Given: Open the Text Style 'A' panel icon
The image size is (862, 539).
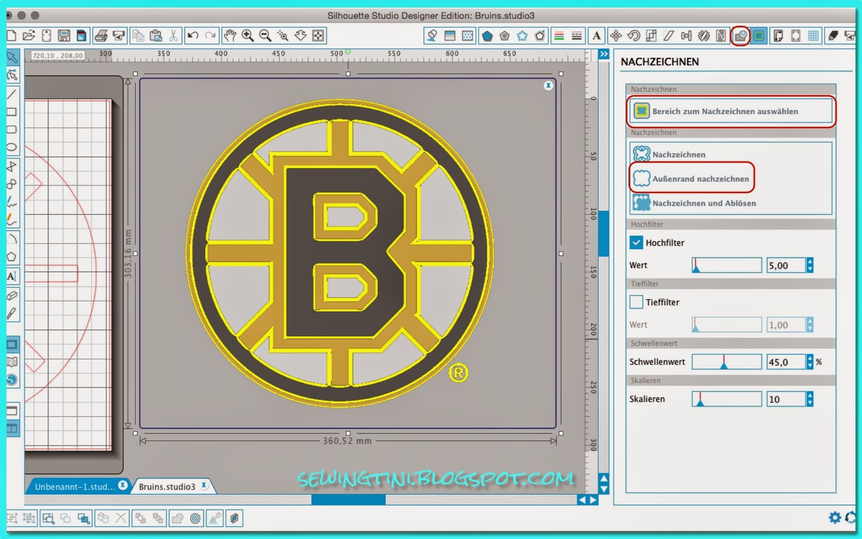Looking at the screenshot, I should [596, 36].
